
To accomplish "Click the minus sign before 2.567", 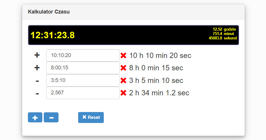I will (x=37, y=94).
